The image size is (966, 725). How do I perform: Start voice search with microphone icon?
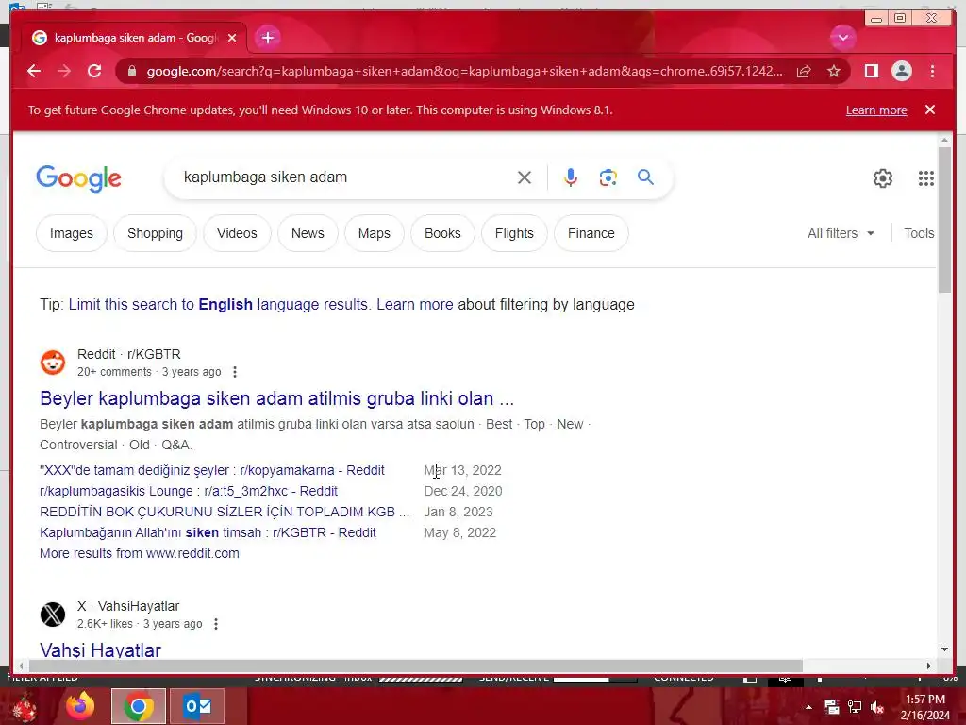[571, 177]
